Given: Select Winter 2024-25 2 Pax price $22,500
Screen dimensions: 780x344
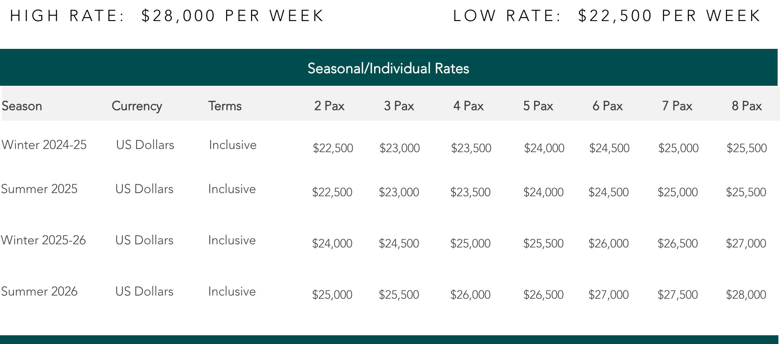Looking at the screenshot, I should 333,148.
